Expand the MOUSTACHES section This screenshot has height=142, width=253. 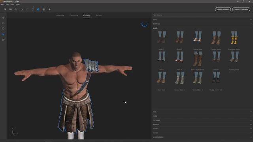202,137
